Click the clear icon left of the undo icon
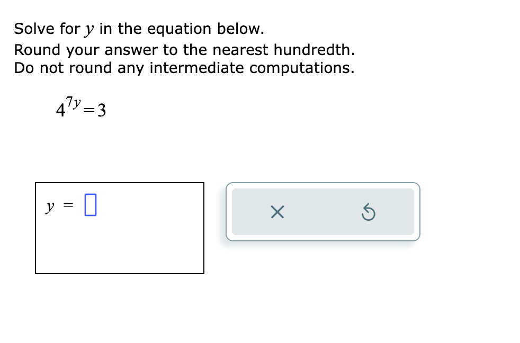This screenshot has height=343, width=520. point(277,212)
